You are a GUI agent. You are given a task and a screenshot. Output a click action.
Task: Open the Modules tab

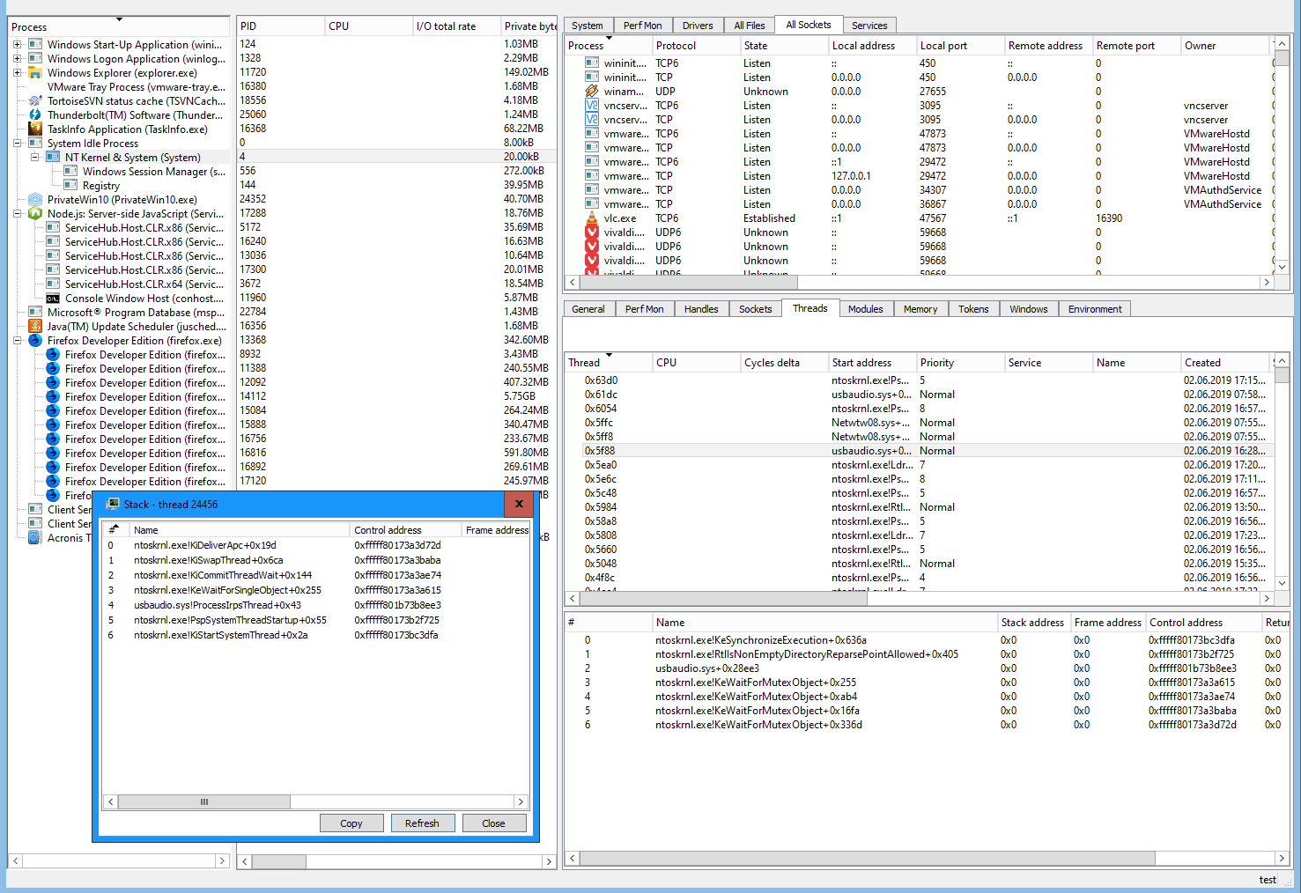865,309
